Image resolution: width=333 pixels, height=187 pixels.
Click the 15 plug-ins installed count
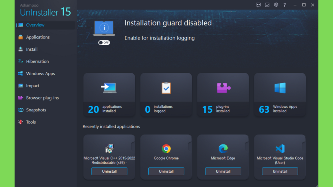pos(207,109)
